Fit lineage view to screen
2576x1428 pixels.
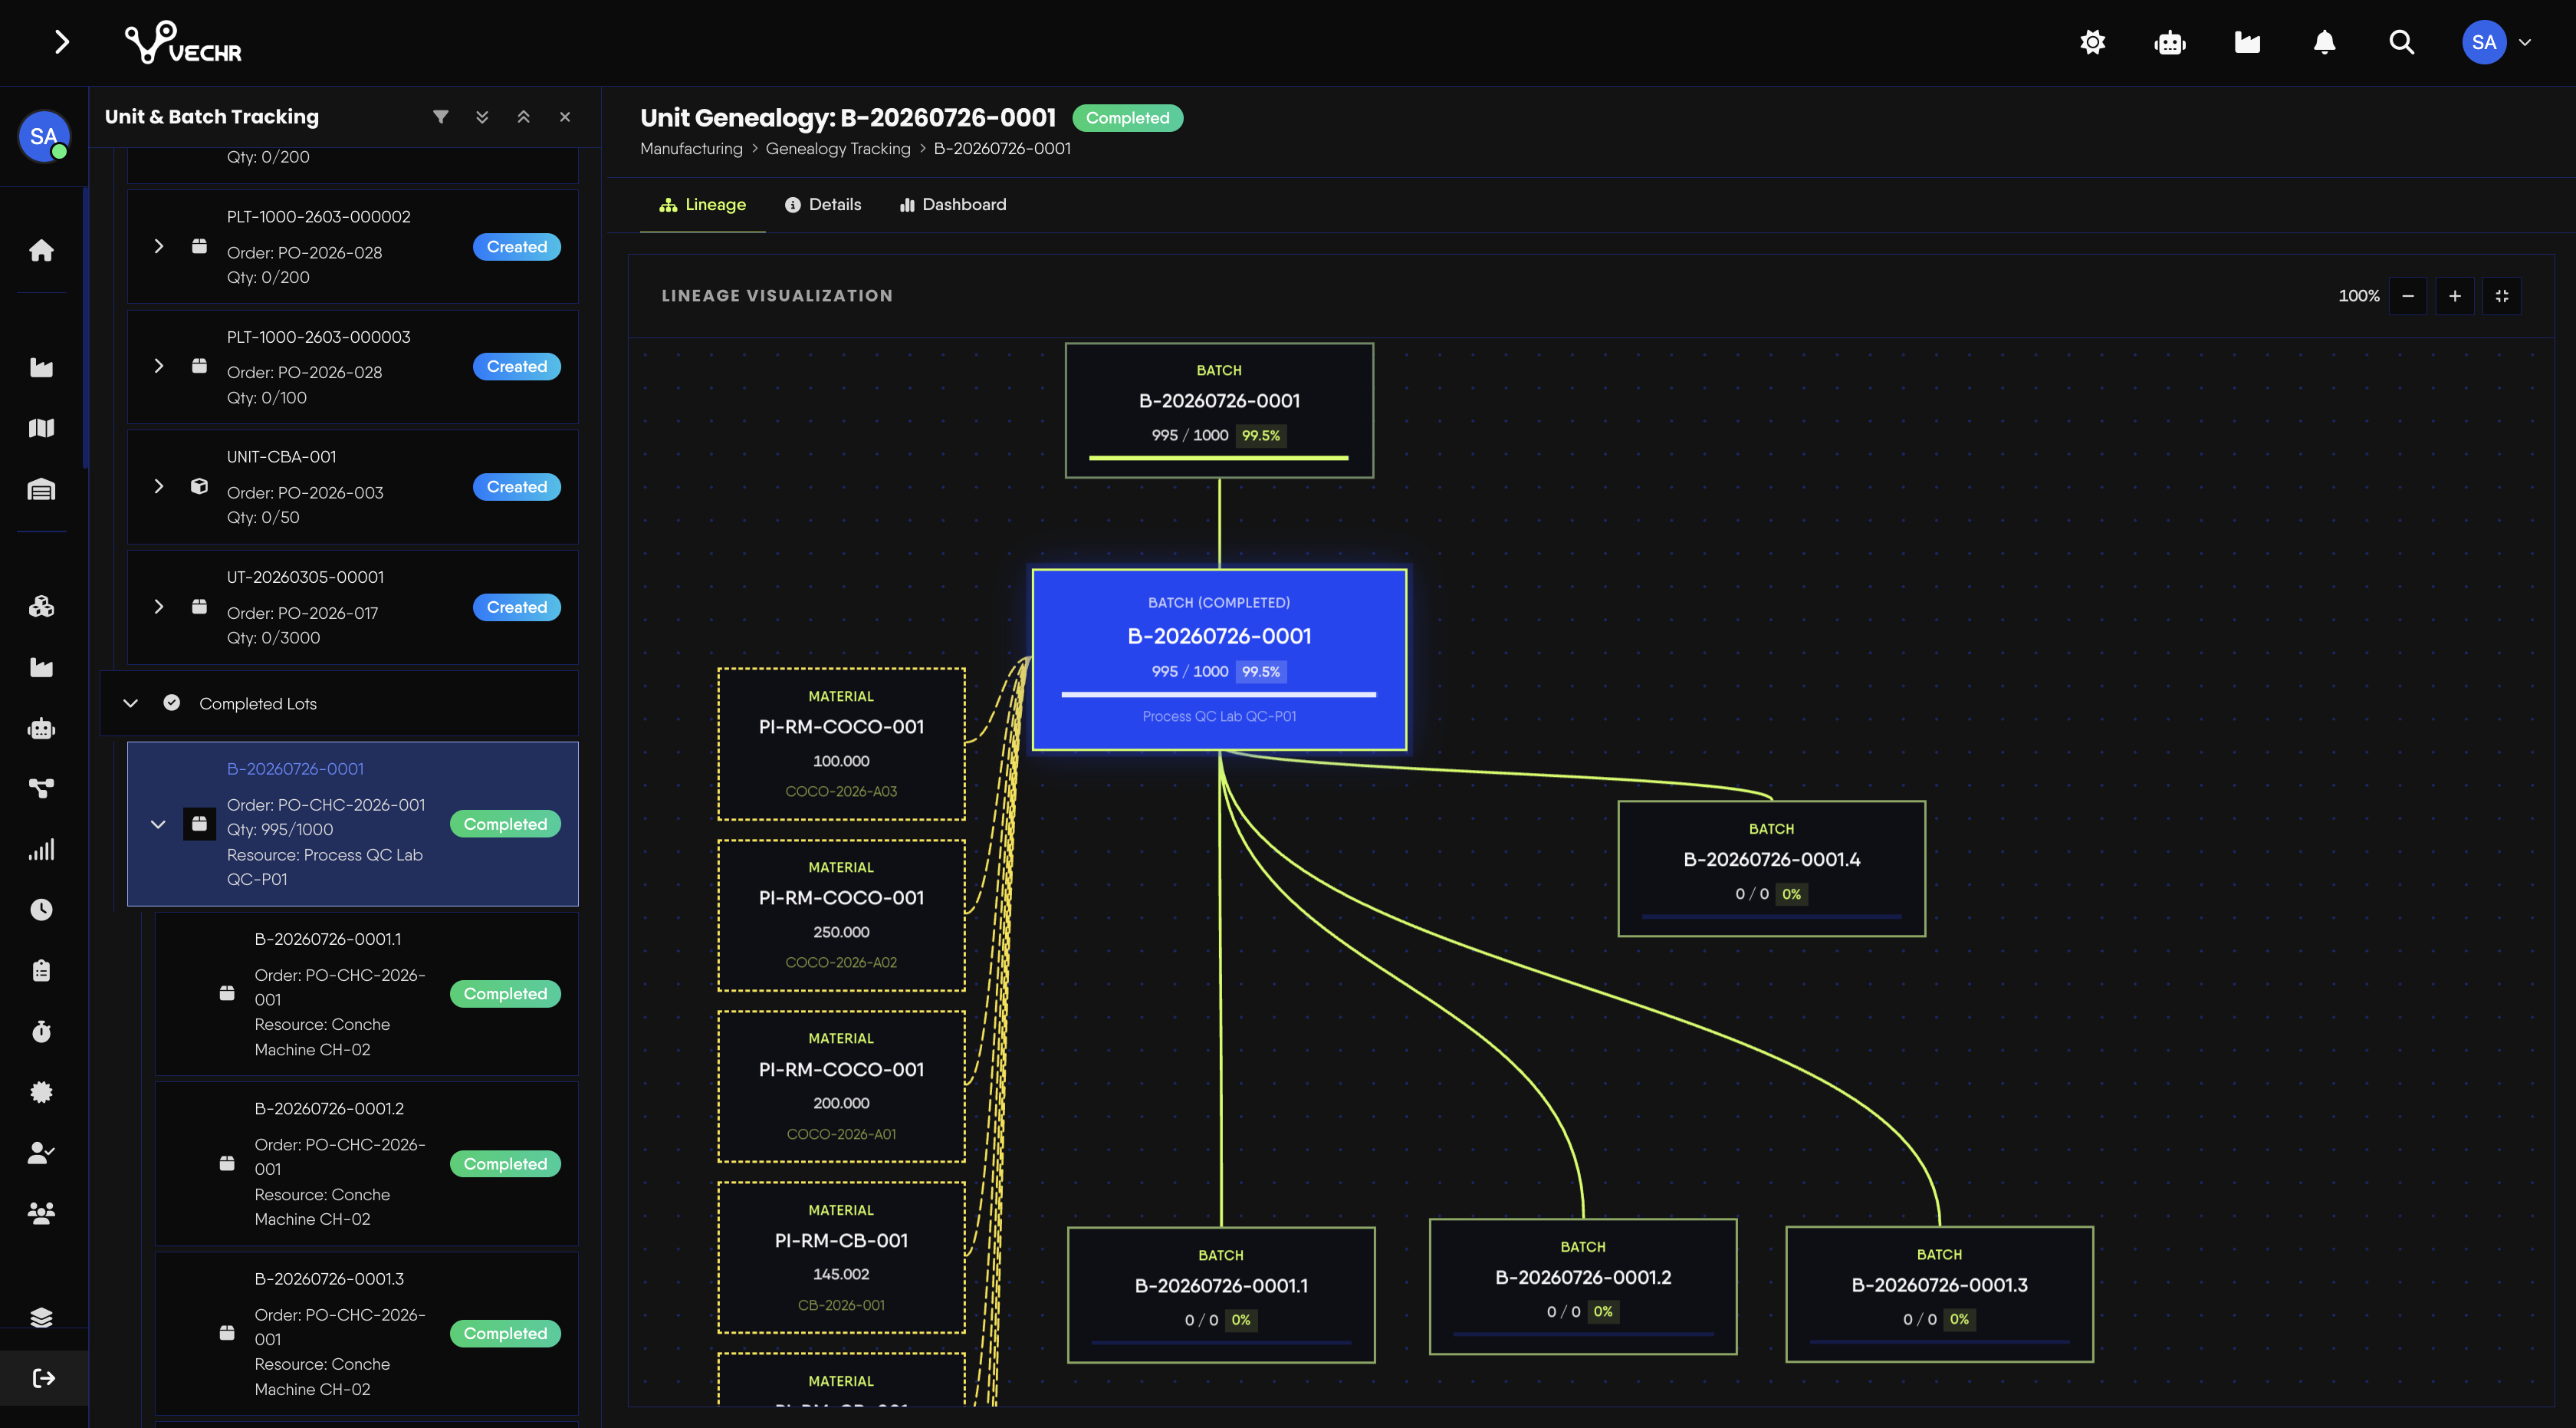coord(2502,296)
